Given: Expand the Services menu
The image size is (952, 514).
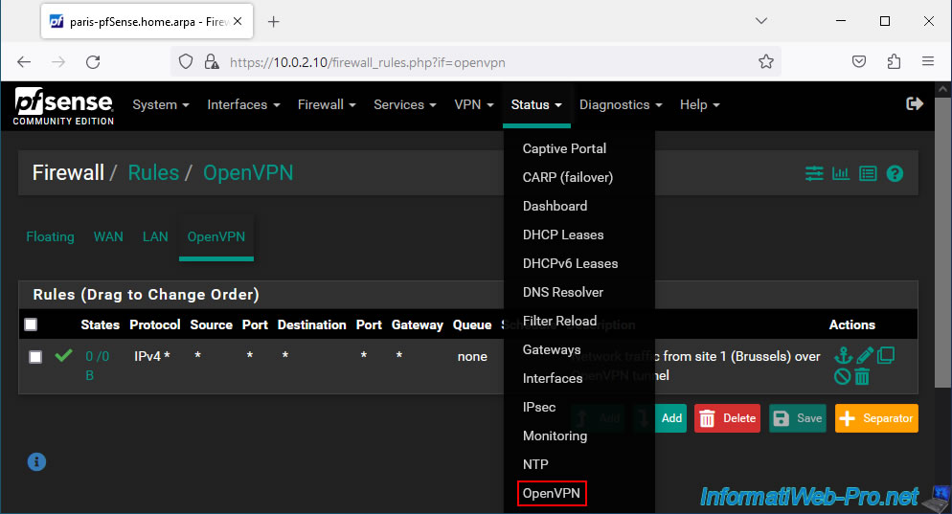Looking at the screenshot, I should 405,104.
